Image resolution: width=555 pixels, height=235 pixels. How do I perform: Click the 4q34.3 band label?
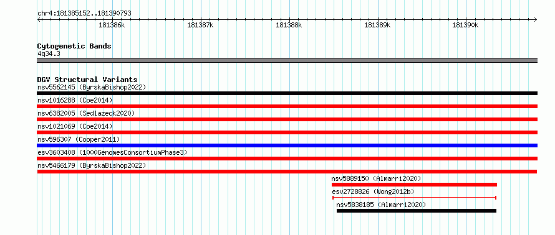(x=49, y=54)
